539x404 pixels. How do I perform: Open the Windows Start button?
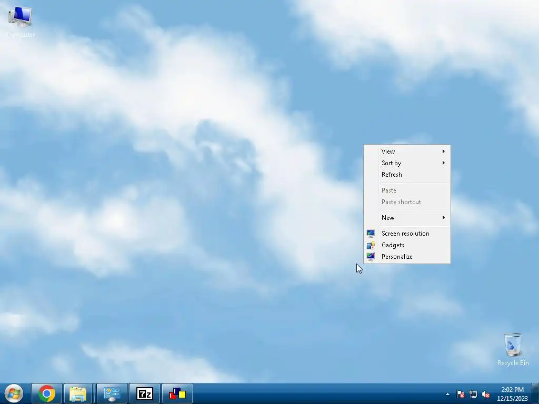click(x=14, y=393)
